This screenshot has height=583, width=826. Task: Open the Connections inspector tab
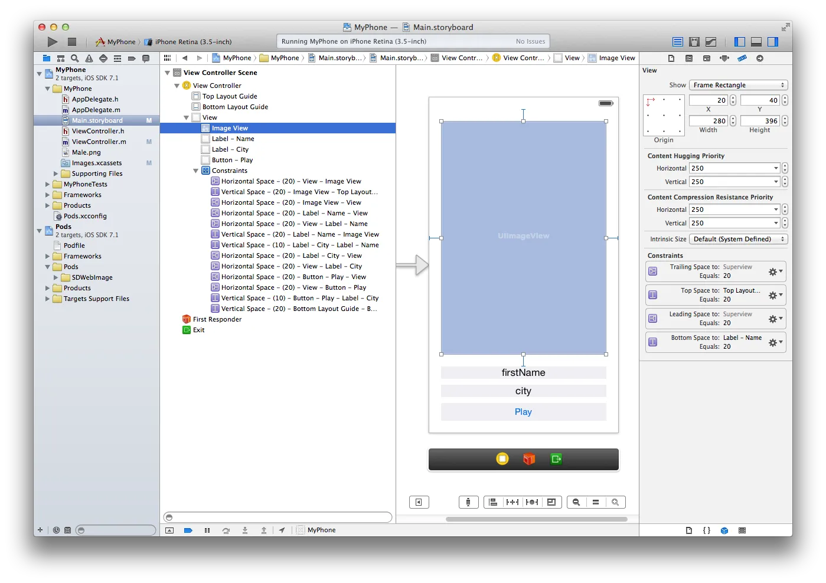(x=760, y=58)
